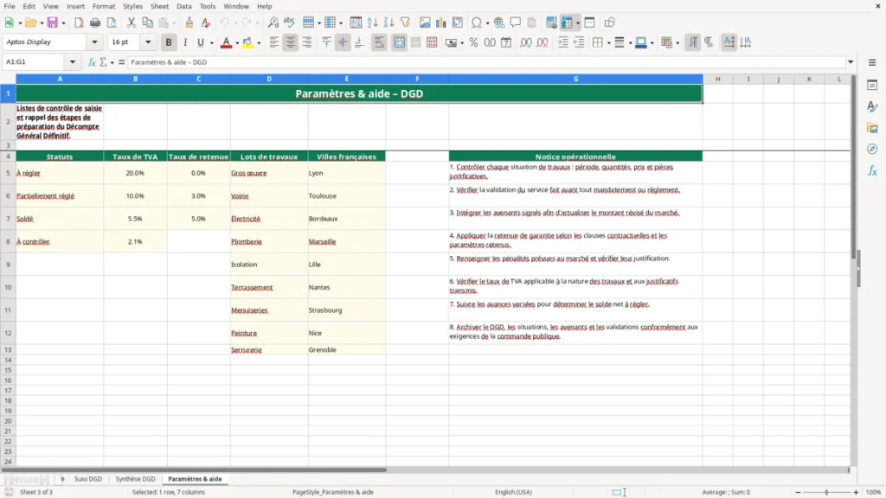Toggle the AutoFilter funnel icon
Screen dimensions: 886x498
(x=405, y=22)
